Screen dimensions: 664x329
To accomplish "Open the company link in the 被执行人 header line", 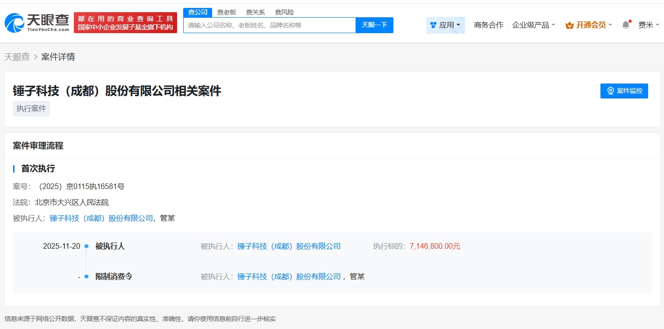I will click(101, 218).
